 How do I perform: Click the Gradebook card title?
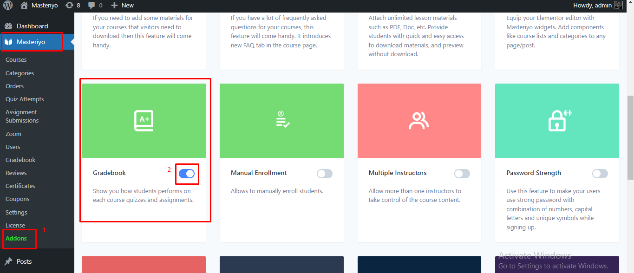pyautogui.click(x=109, y=173)
